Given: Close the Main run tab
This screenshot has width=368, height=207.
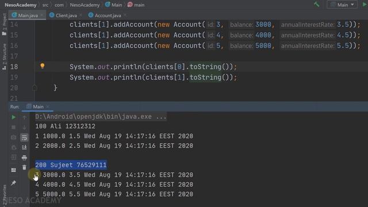Looking at the screenshot, I should [48, 107].
